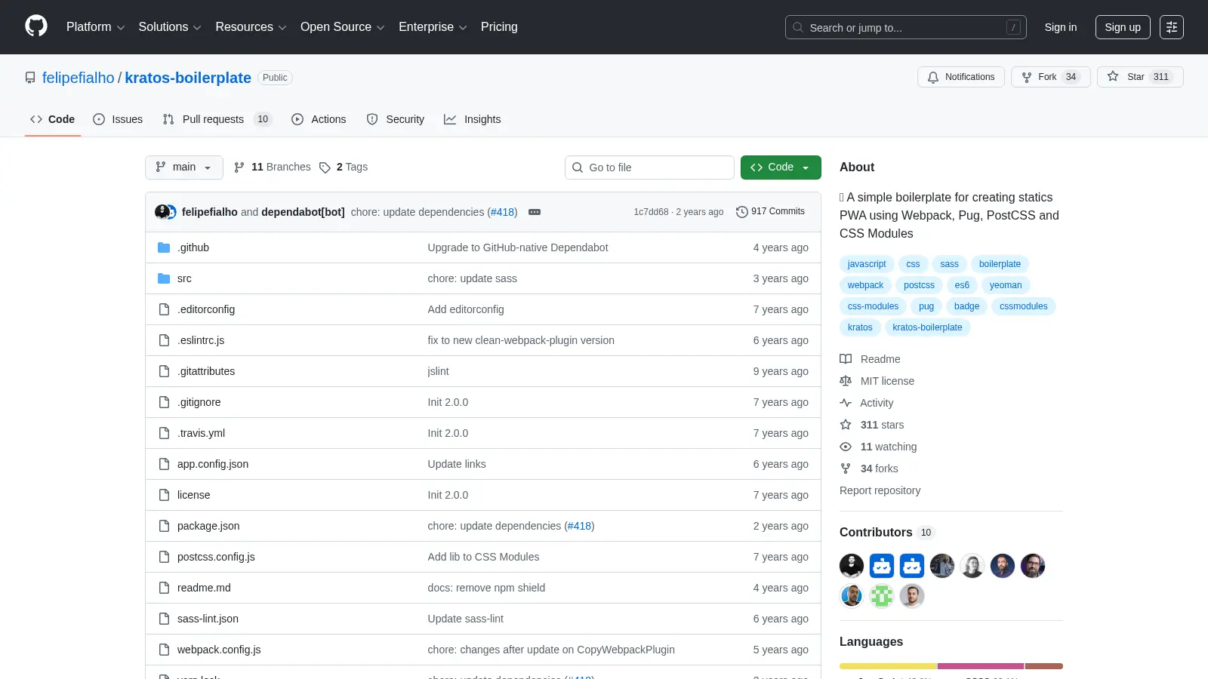
Task: Click the file icon beside license
Action: pos(164,495)
